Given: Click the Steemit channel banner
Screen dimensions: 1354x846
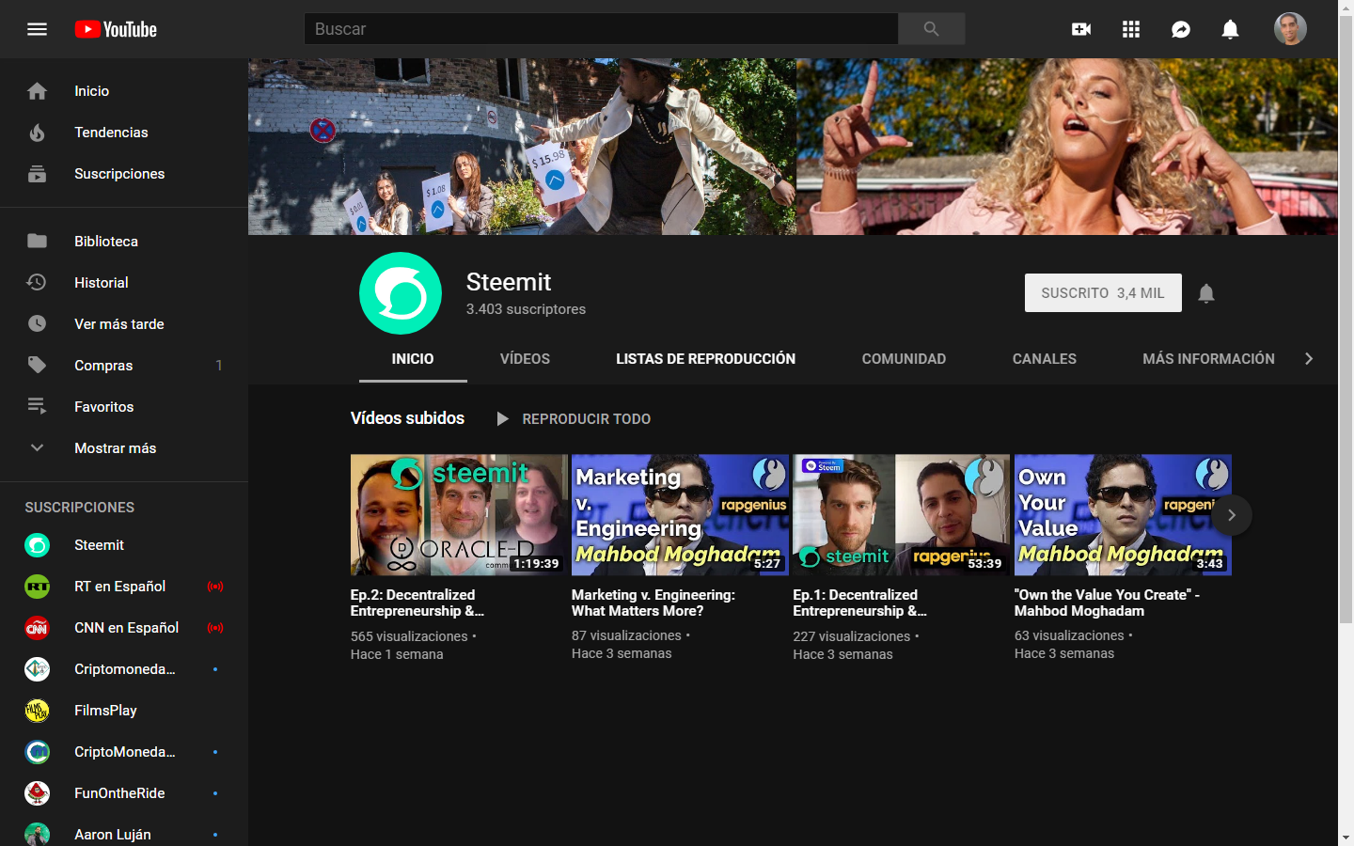Looking at the screenshot, I should [x=793, y=147].
